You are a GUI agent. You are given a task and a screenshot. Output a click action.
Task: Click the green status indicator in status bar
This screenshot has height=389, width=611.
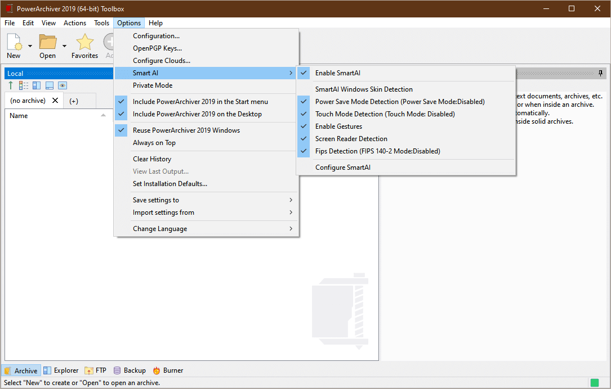tap(594, 383)
